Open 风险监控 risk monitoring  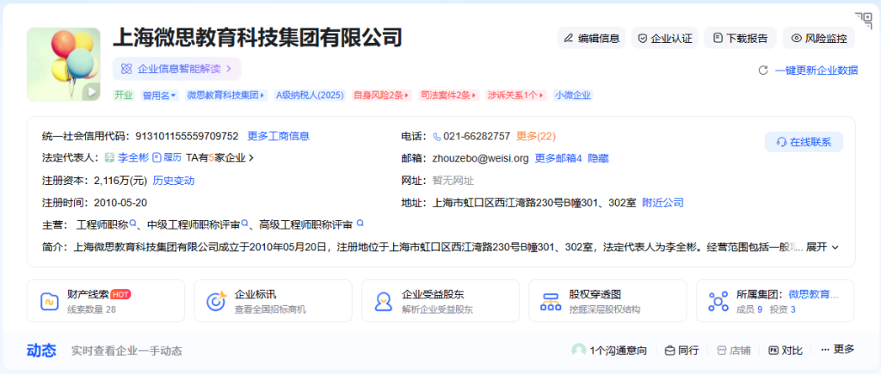[x=819, y=38]
